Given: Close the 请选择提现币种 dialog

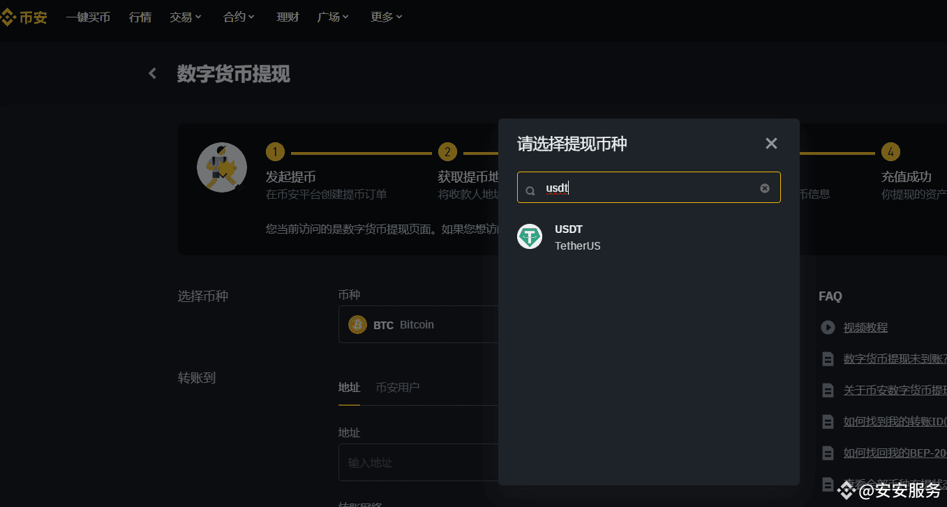Looking at the screenshot, I should click(771, 144).
